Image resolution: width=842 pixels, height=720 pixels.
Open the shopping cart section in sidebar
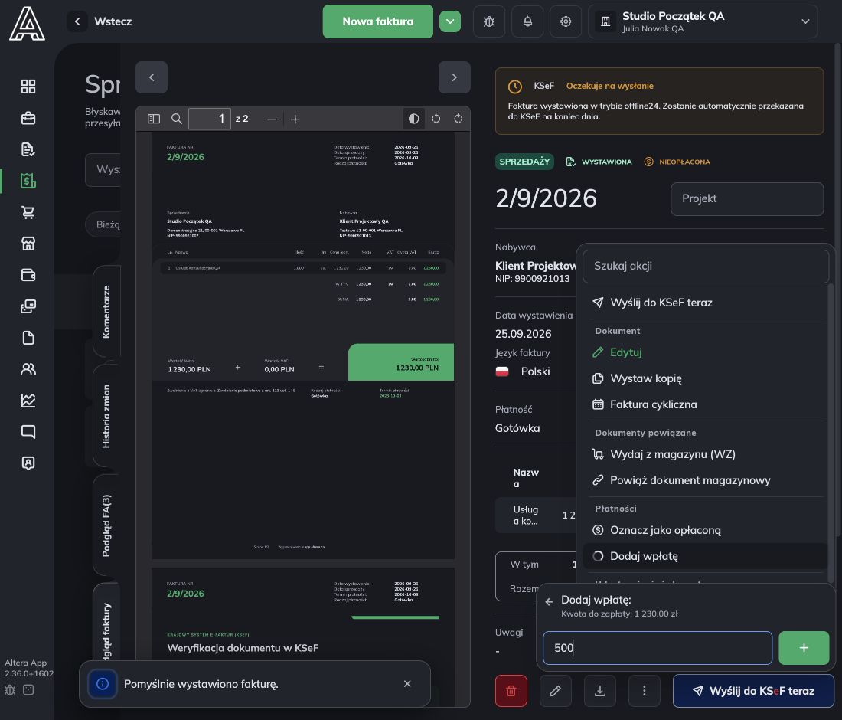28,212
